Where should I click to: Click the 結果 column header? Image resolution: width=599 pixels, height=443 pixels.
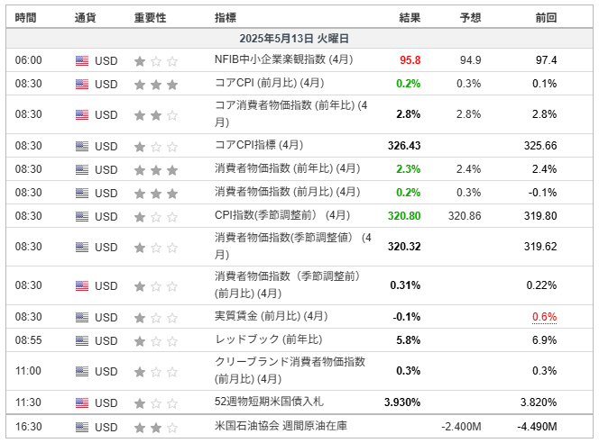[x=410, y=17]
